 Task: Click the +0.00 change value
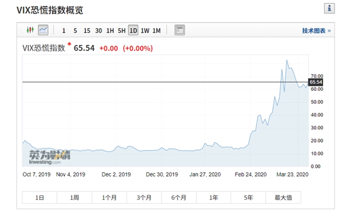(108, 48)
